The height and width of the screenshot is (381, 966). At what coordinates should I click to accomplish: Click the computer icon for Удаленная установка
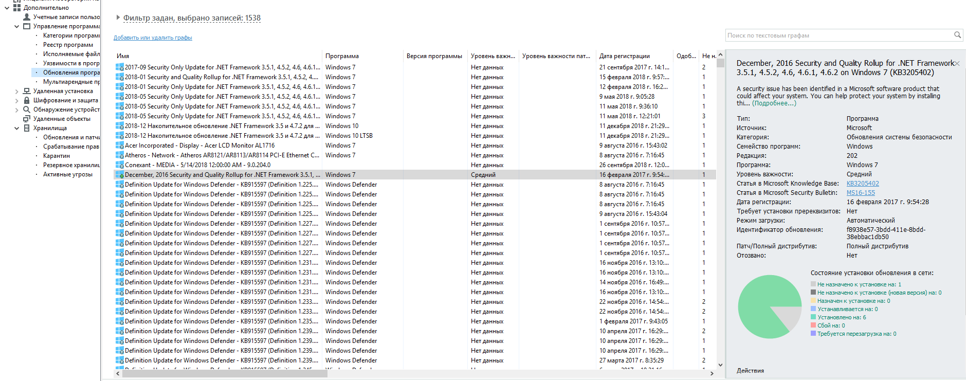point(27,91)
